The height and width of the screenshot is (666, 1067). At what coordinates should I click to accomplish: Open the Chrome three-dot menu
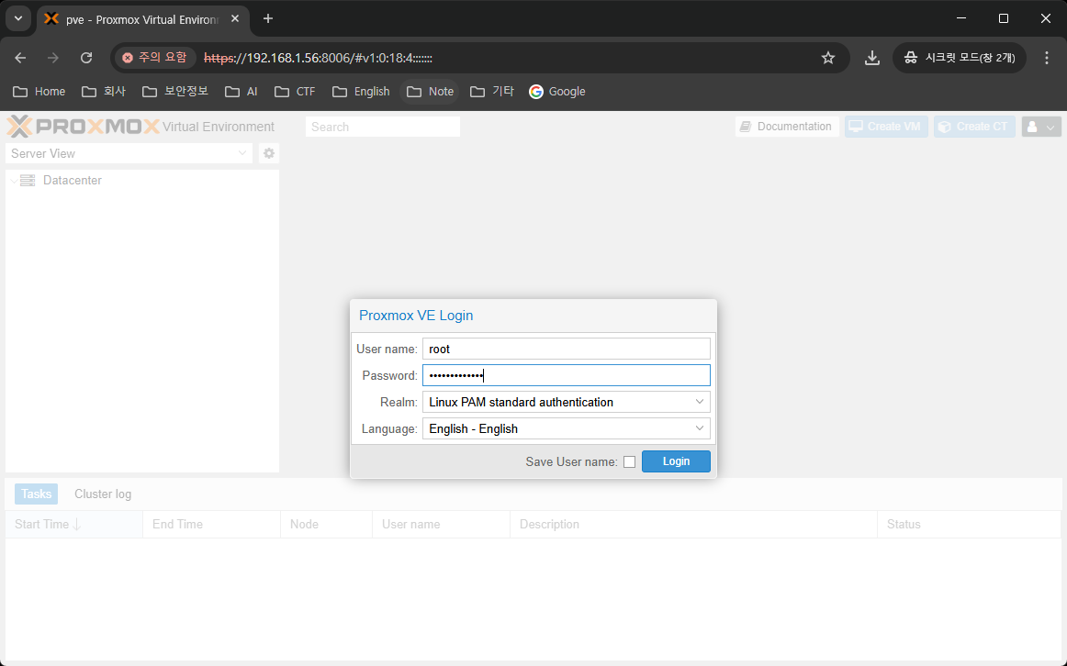pyautogui.click(x=1047, y=58)
